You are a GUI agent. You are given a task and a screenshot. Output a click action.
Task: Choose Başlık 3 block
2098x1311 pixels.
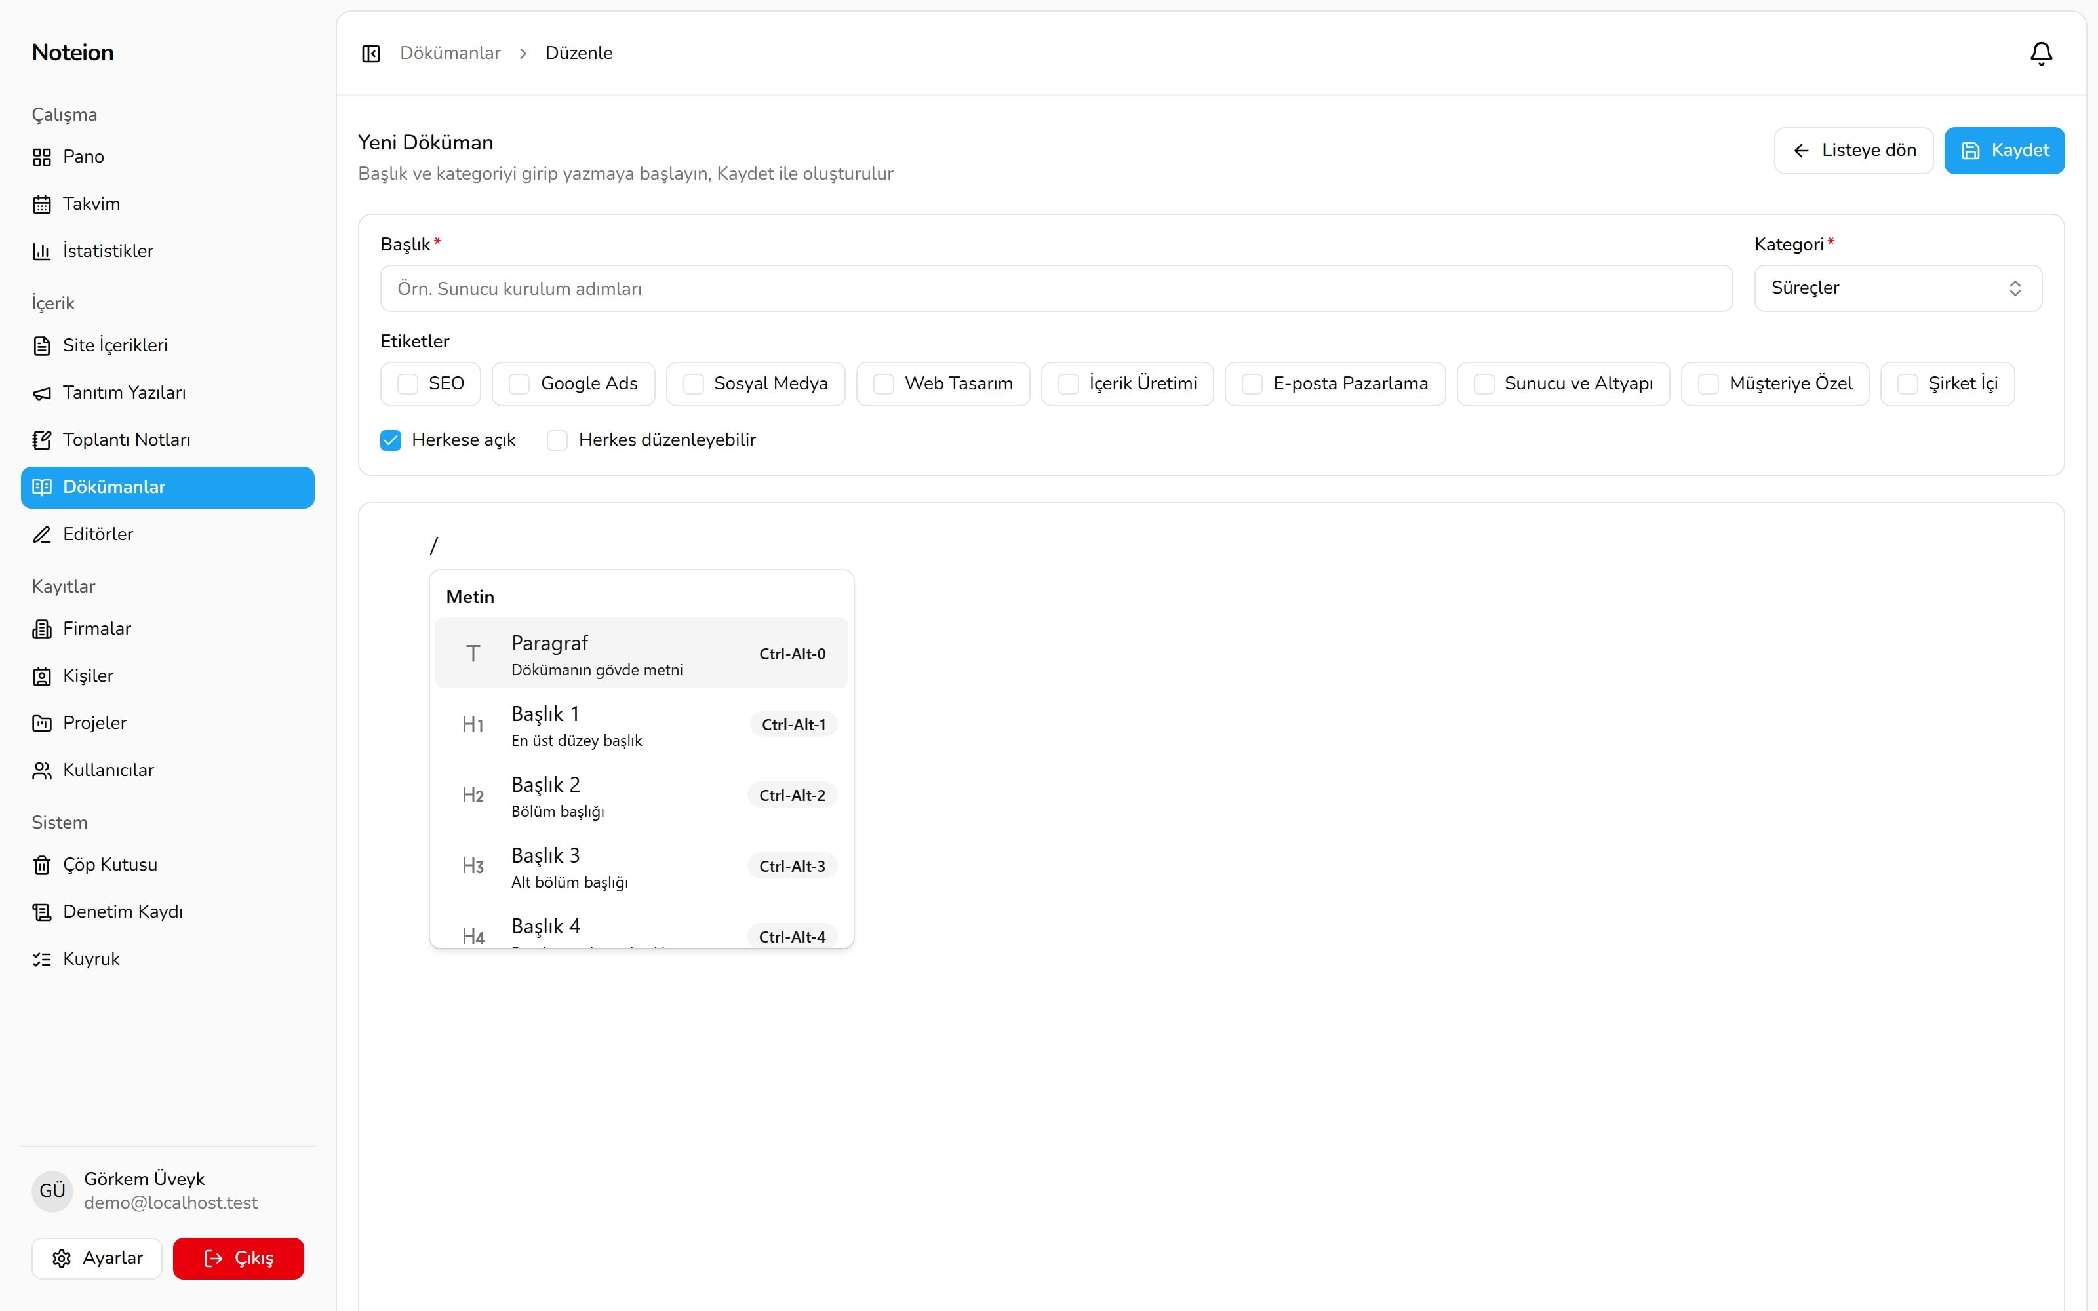click(x=642, y=866)
